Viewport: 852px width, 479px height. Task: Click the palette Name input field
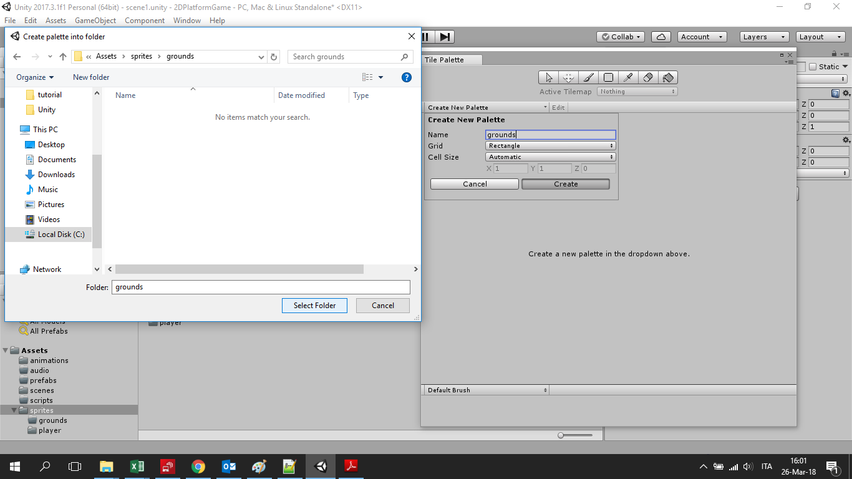point(550,135)
